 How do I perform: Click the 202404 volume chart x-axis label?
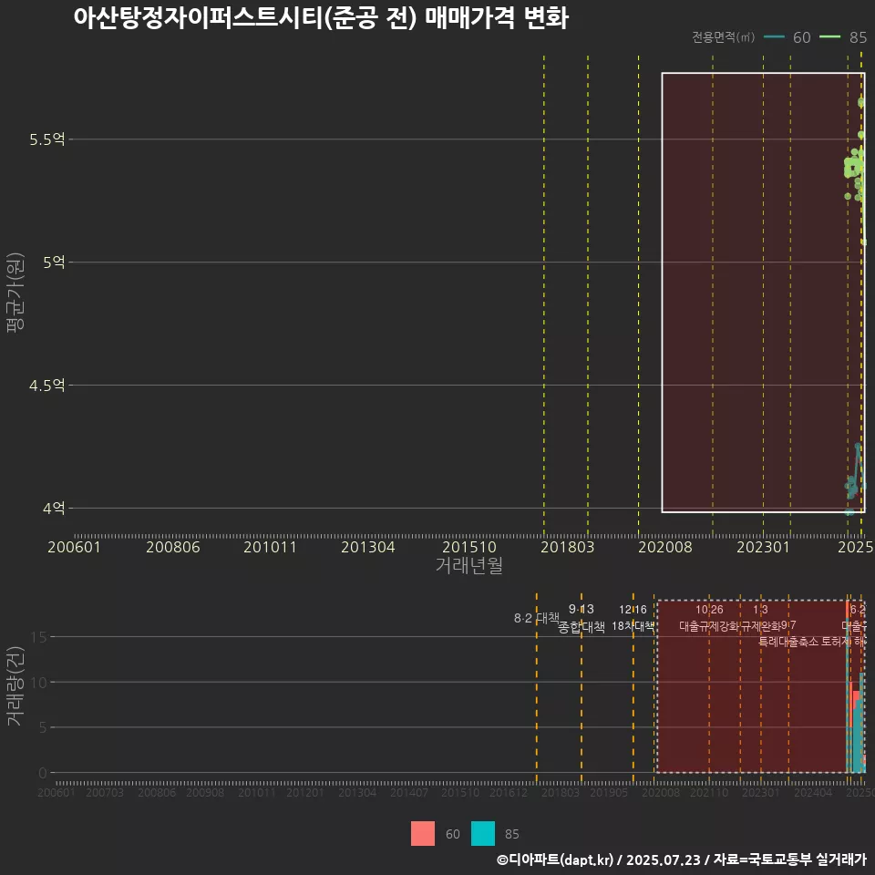813,792
